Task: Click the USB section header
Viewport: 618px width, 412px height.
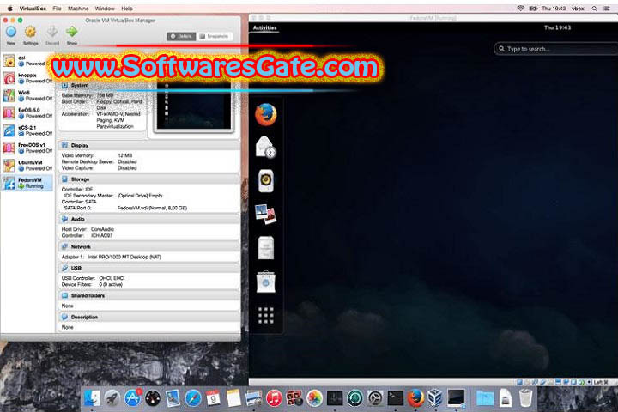Action: 149,268
